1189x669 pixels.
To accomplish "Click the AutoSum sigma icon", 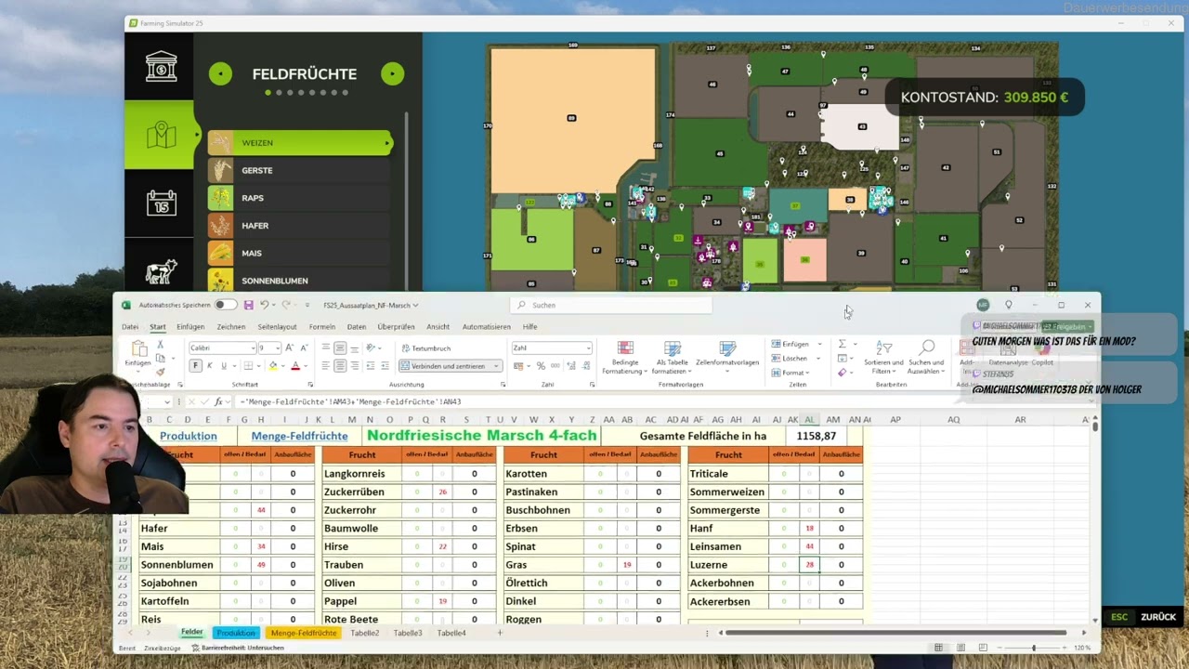I will 842,344.
